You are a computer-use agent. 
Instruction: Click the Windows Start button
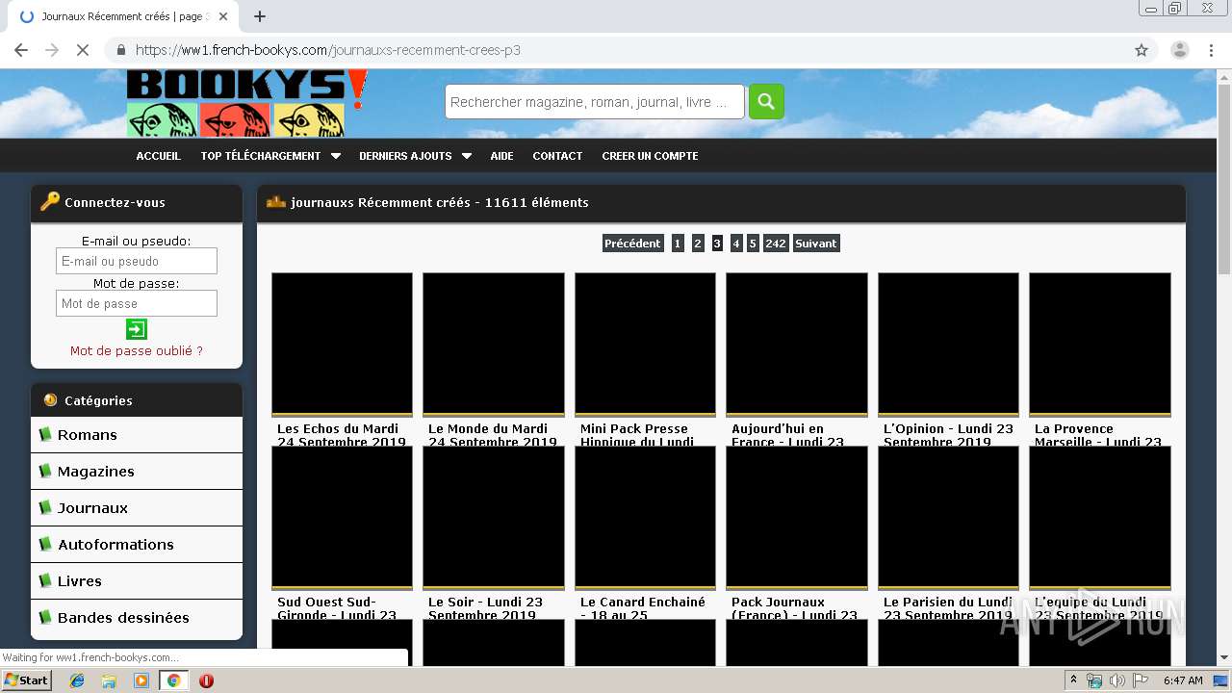tap(26, 680)
